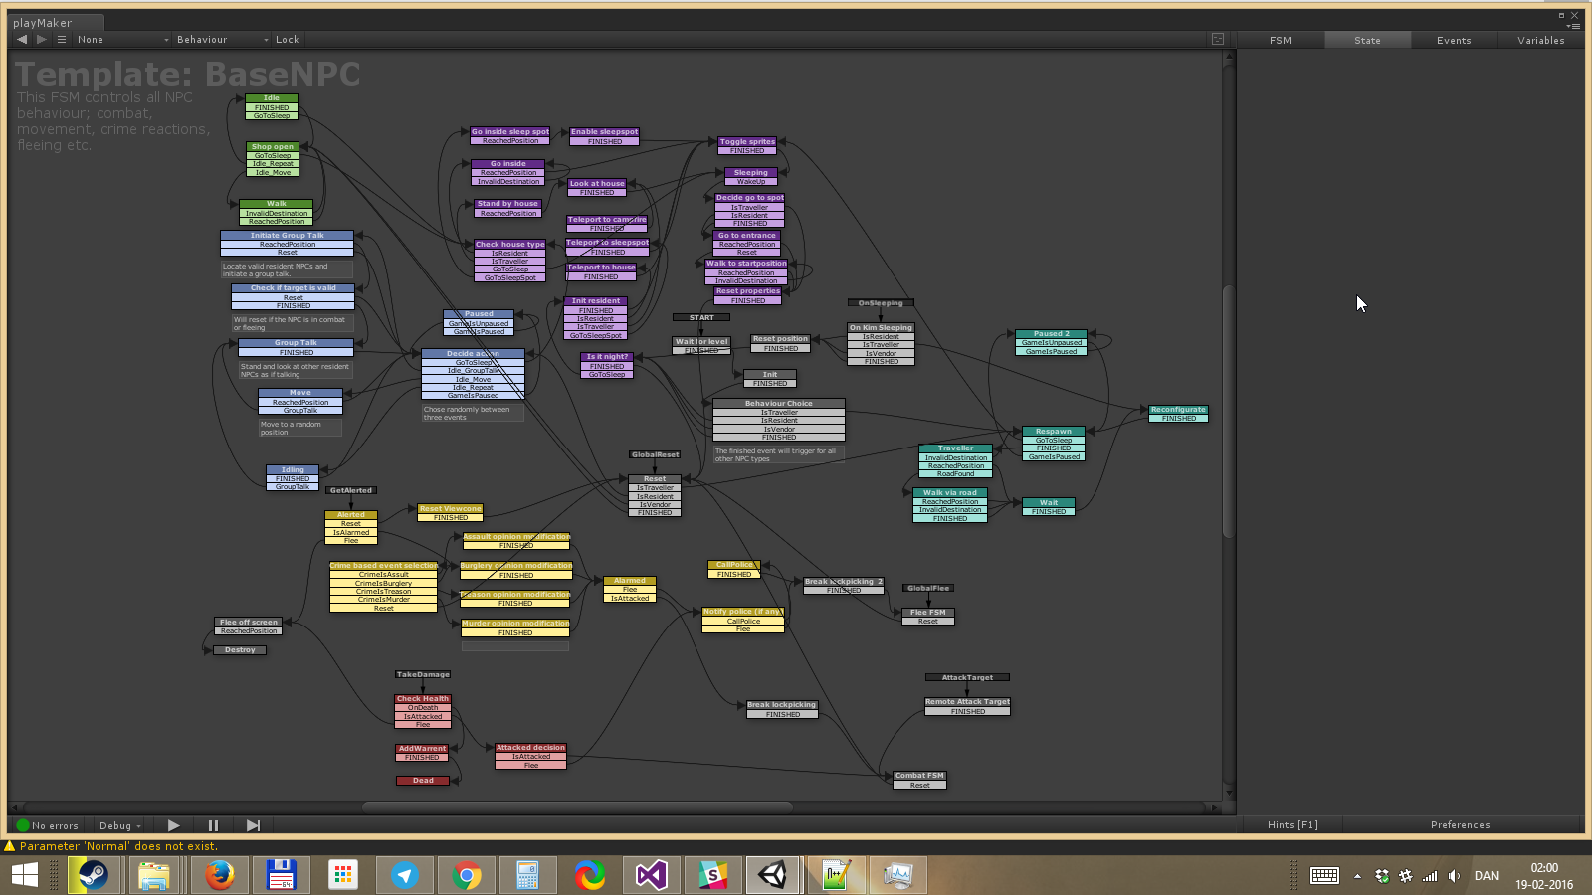Click the START global transition label

701,318
